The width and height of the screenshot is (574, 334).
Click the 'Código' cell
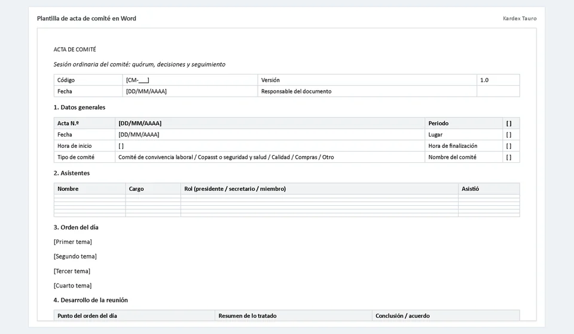[88, 80]
